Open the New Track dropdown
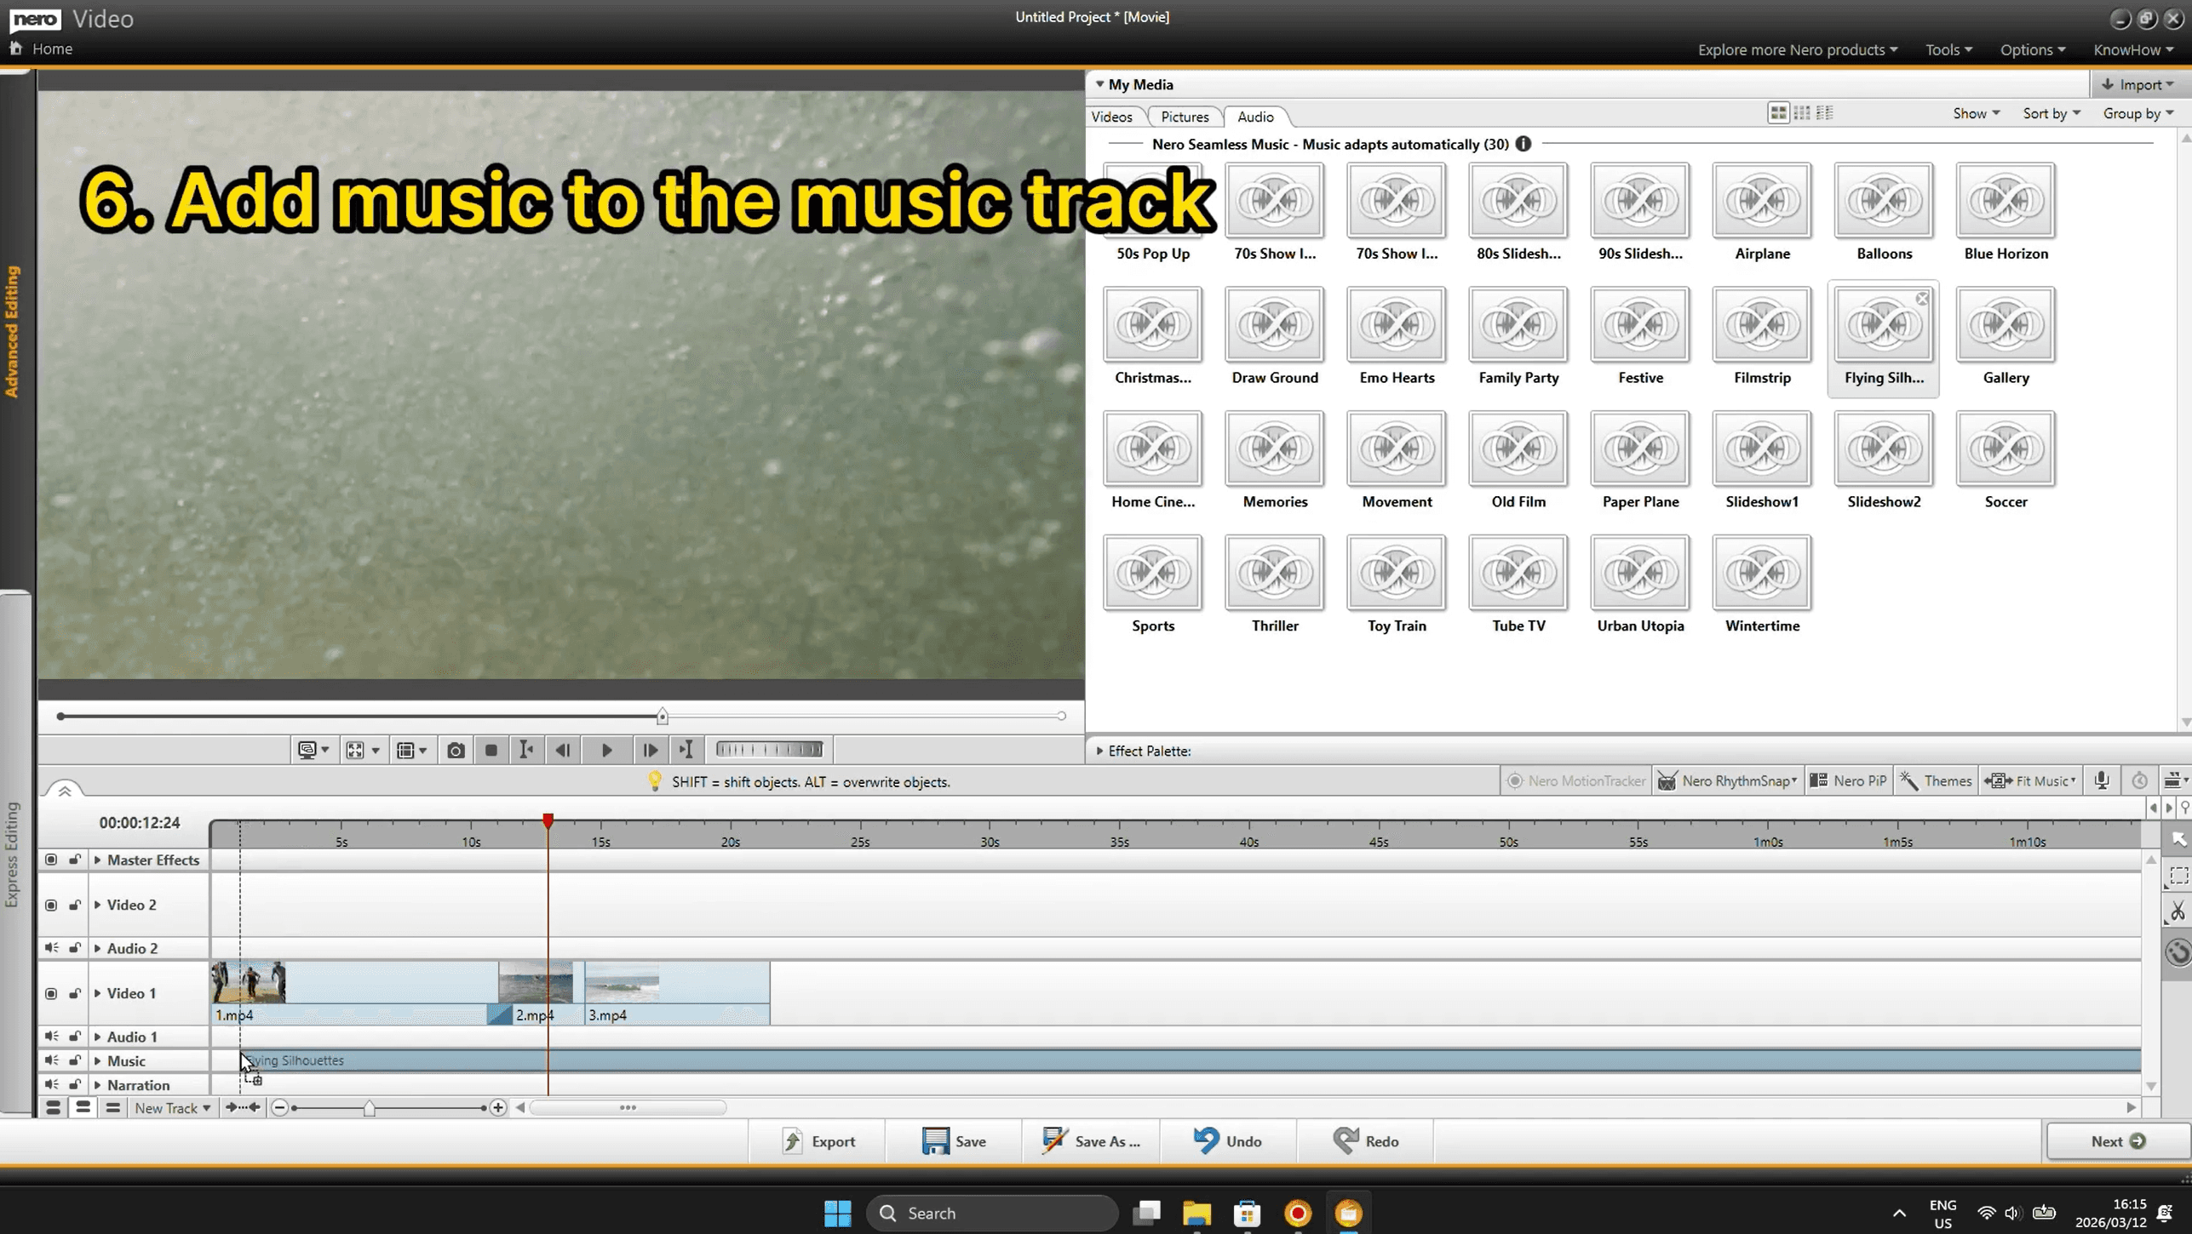 (172, 1107)
